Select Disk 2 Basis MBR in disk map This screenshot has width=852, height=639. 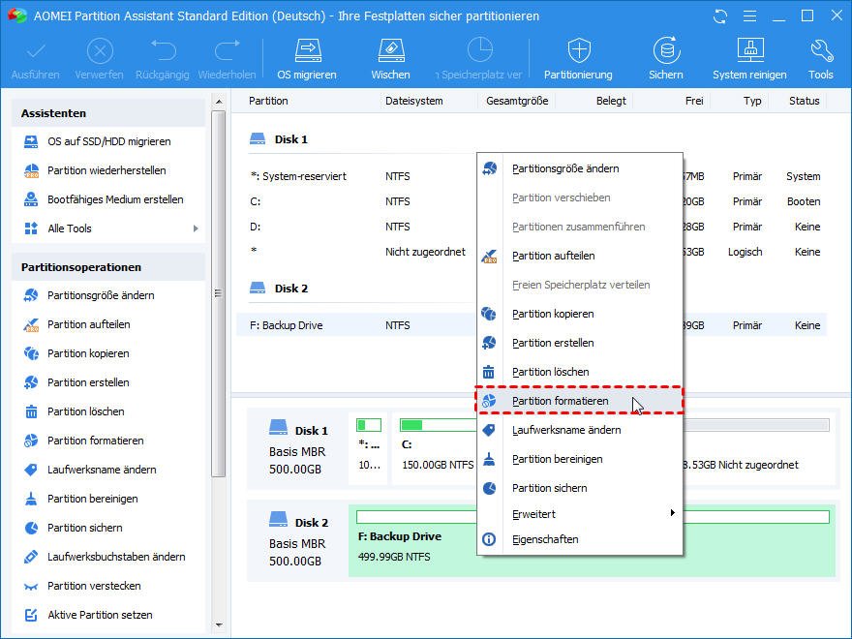(298, 541)
